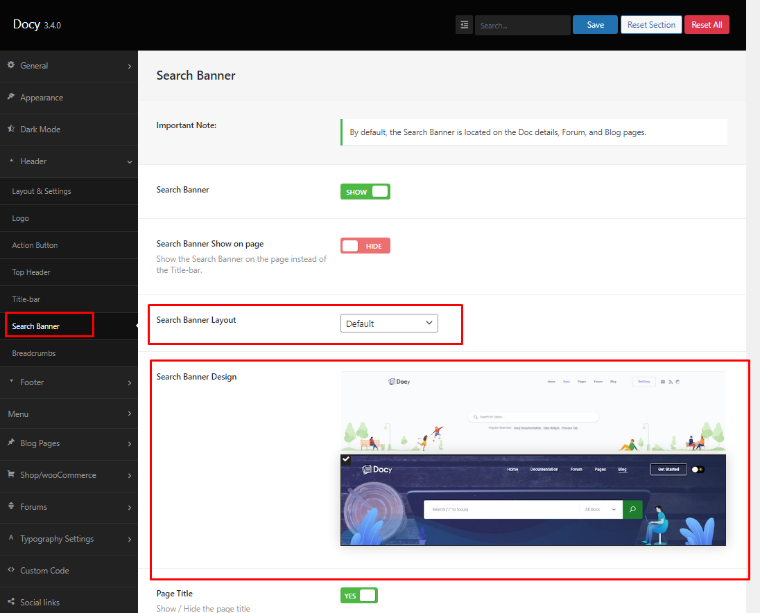The width and height of the screenshot is (760, 613).
Task: Open the Dark Mode settings section
Action: point(69,130)
